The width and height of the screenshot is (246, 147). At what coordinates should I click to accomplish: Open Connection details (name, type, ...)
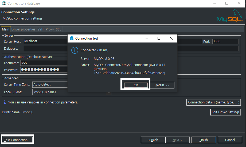tap(213, 102)
